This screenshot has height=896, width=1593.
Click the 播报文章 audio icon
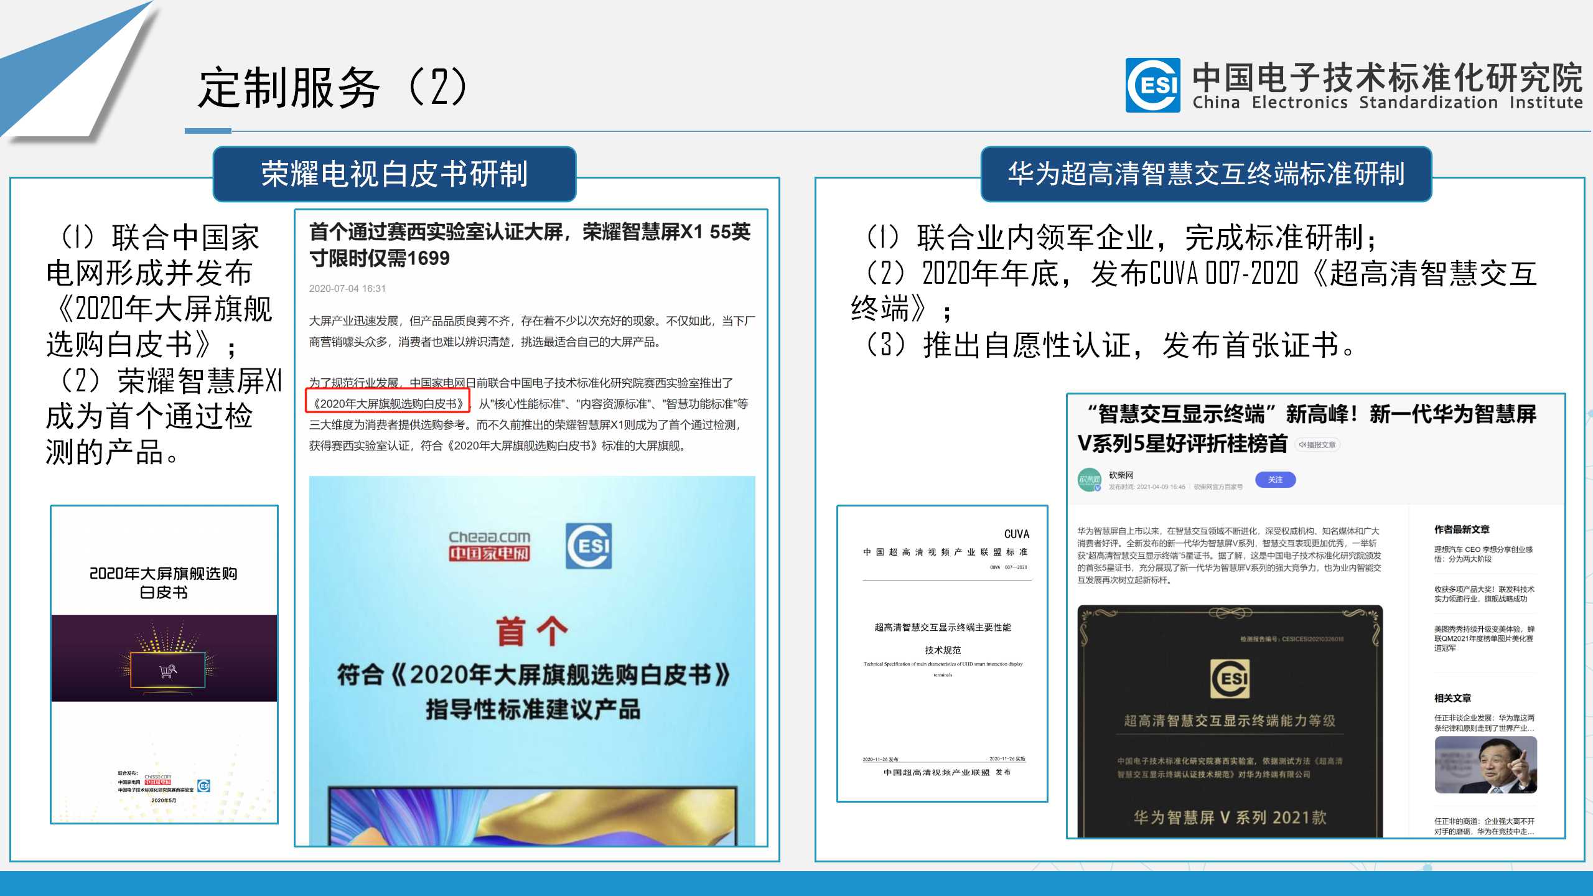[x=1317, y=444]
